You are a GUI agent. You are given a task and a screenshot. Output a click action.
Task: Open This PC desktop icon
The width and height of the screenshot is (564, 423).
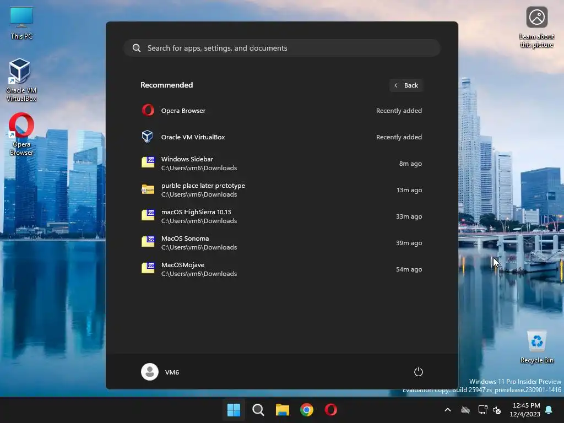pos(21,23)
